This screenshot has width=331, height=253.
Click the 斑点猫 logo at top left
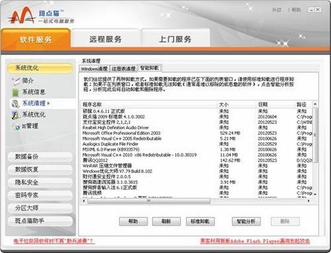pyautogui.click(x=41, y=16)
